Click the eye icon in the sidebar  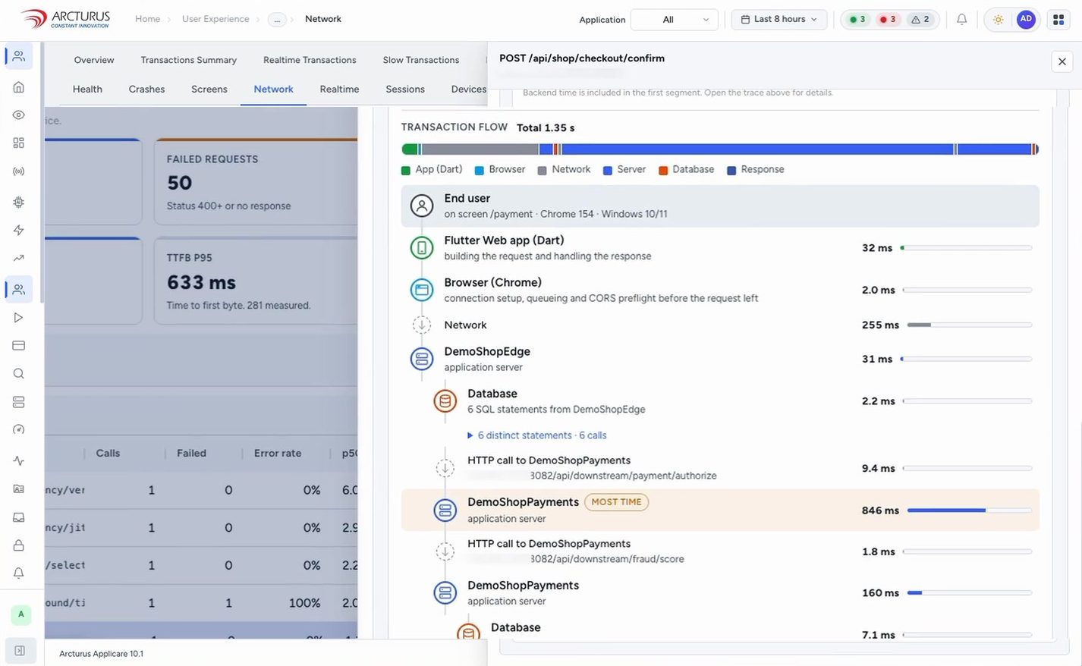pos(19,115)
